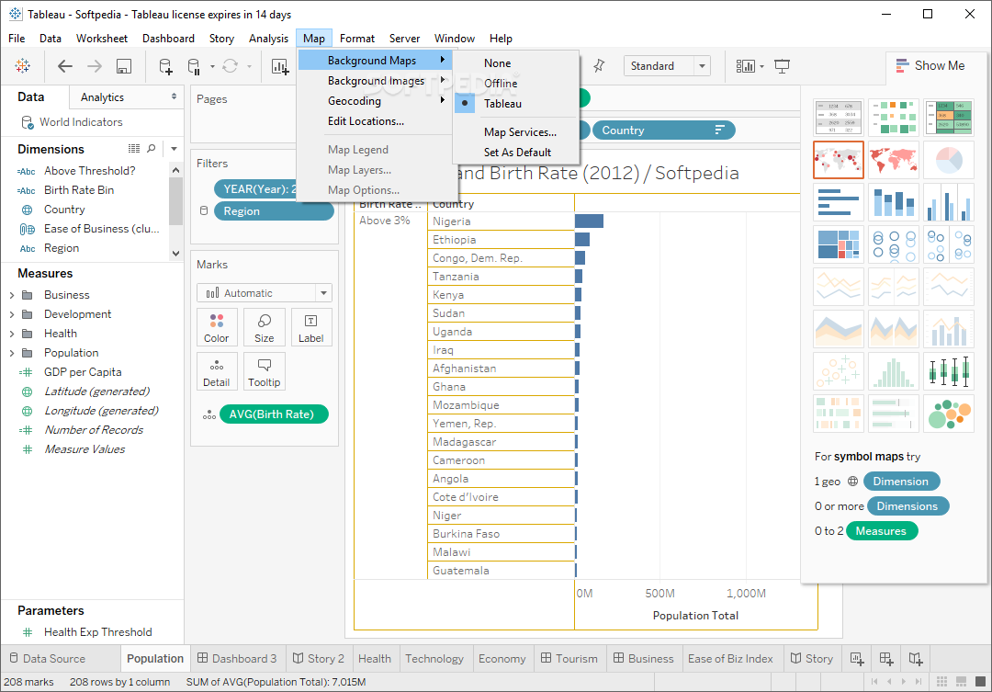Click the search magnifier in Dimensions
Image resolution: width=992 pixels, height=692 pixels.
152,148
